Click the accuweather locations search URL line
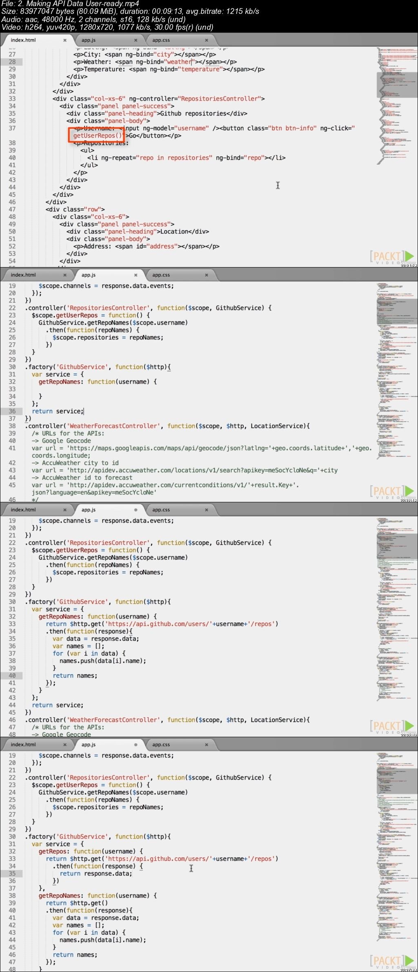 point(185,470)
